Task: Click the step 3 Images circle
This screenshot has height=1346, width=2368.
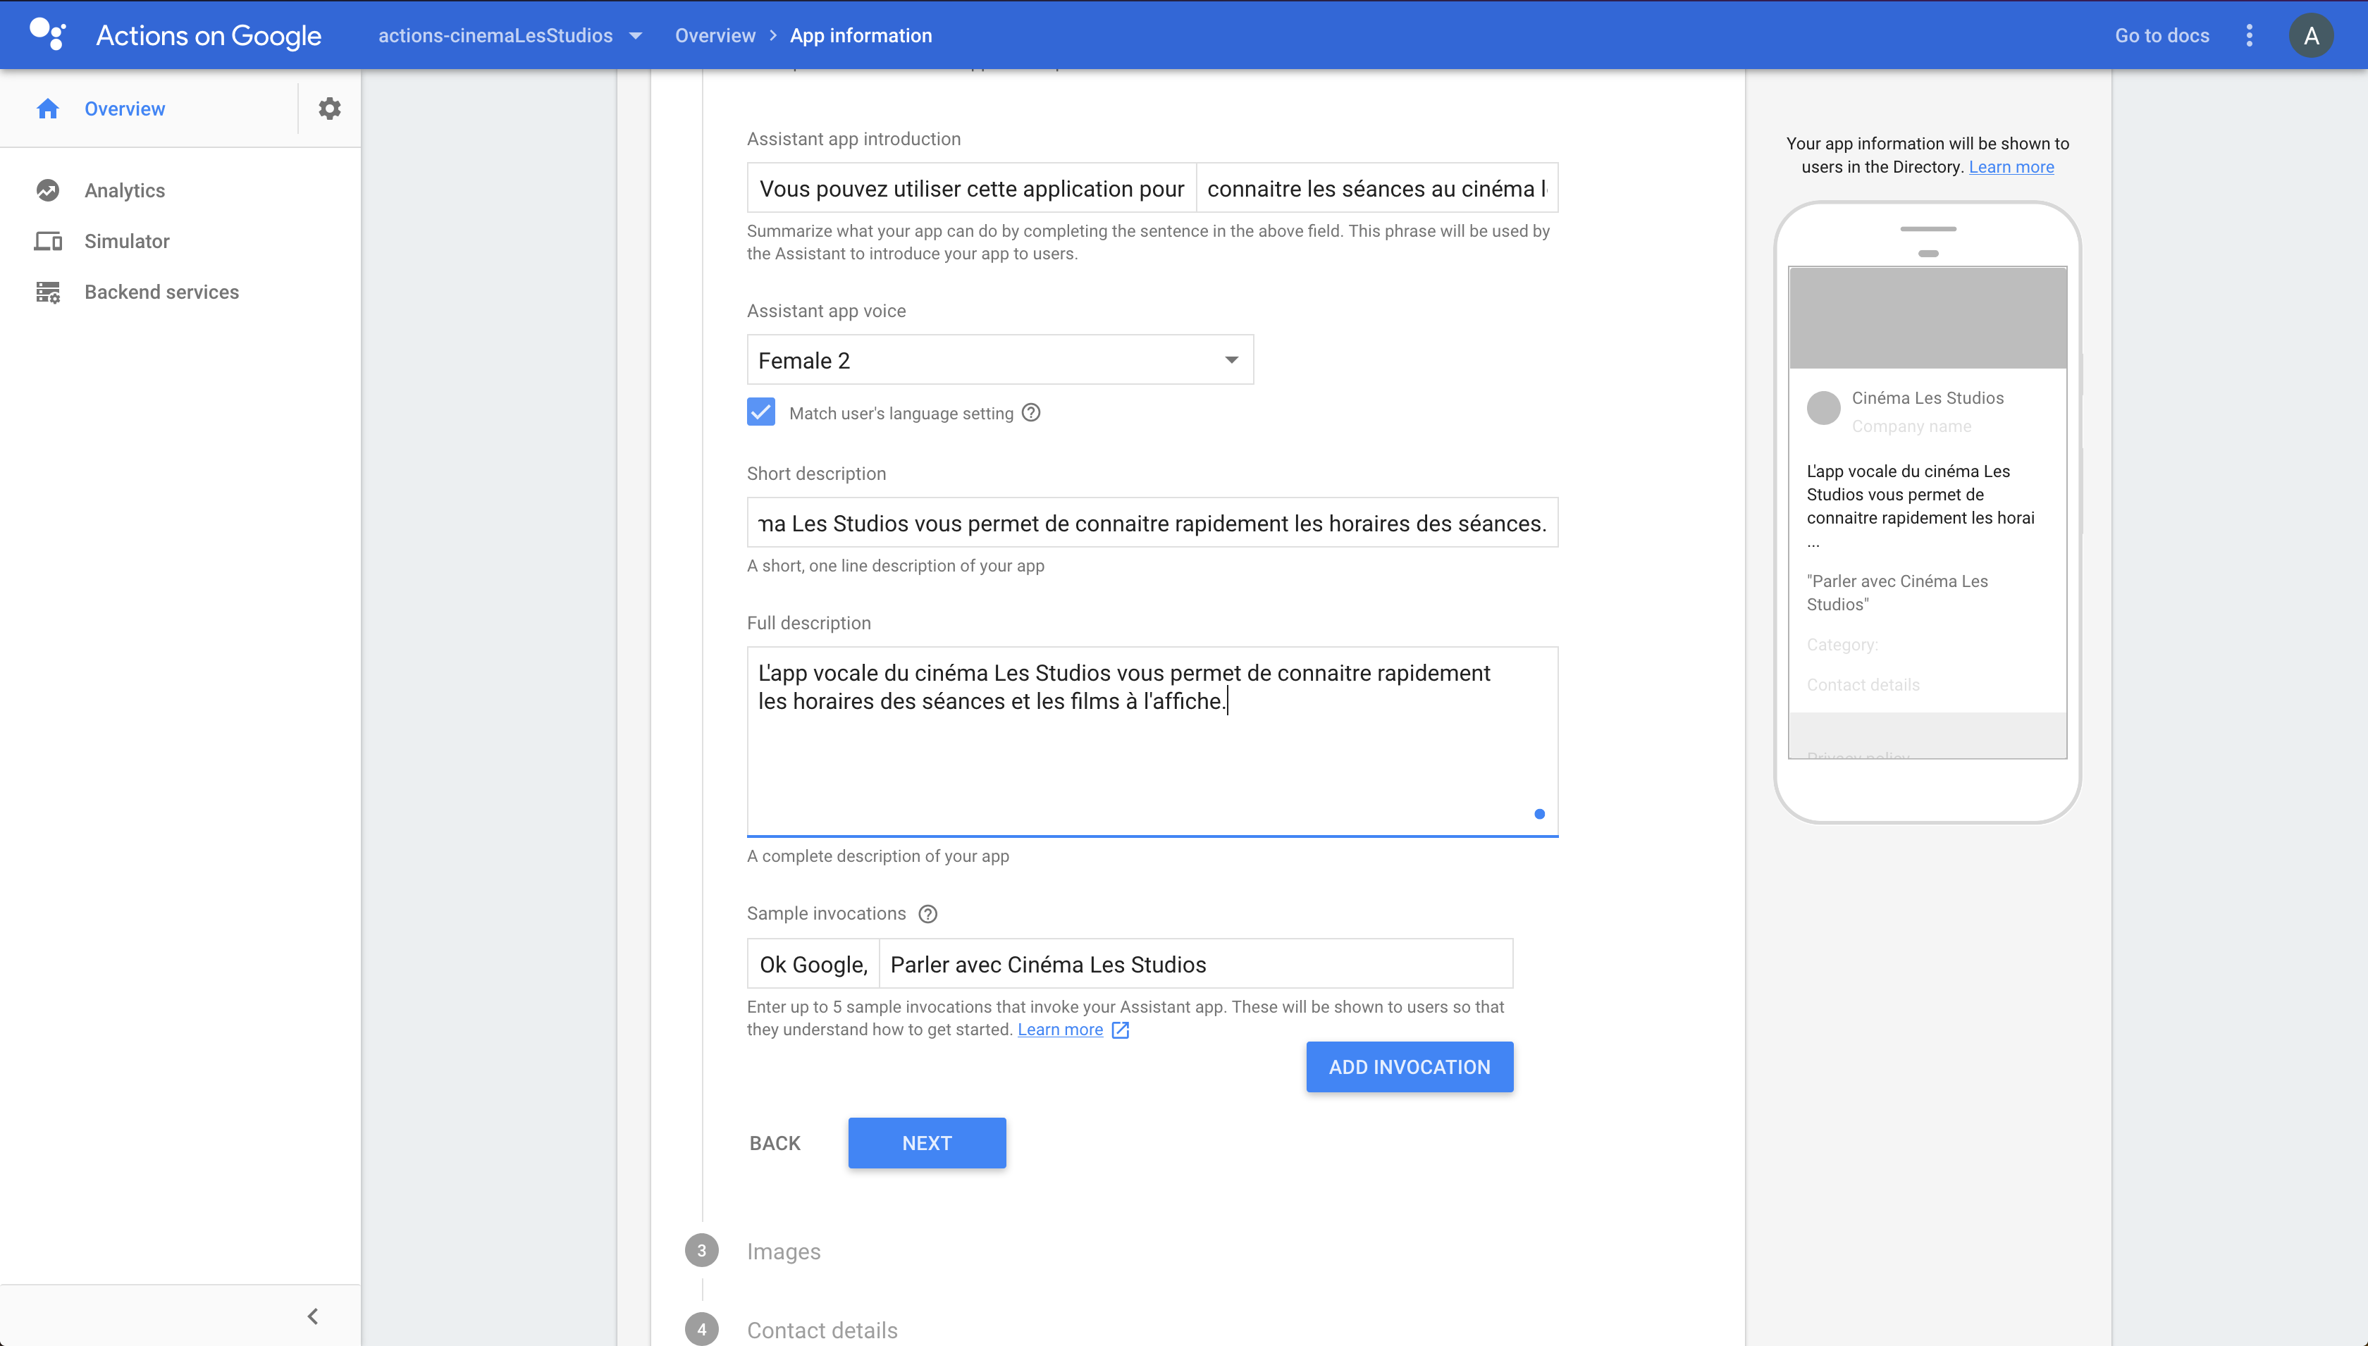Action: click(701, 1251)
